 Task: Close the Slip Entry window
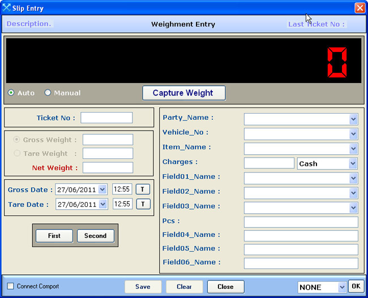click(x=360, y=8)
